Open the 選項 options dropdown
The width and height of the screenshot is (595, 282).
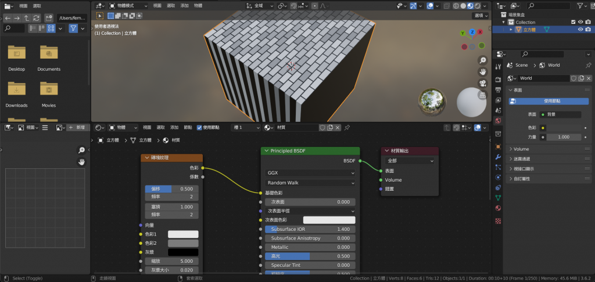pyautogui.click(x=481, y=16)
